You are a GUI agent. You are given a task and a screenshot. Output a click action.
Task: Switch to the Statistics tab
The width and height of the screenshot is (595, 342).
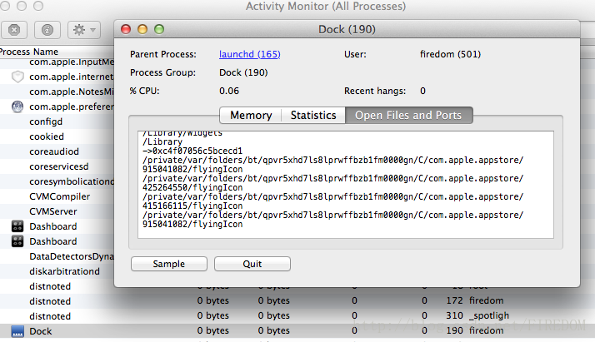pos(313,115)
